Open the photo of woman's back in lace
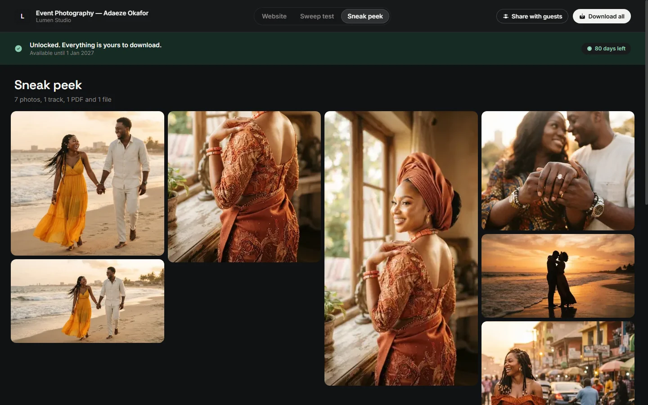 pos(244,187)
